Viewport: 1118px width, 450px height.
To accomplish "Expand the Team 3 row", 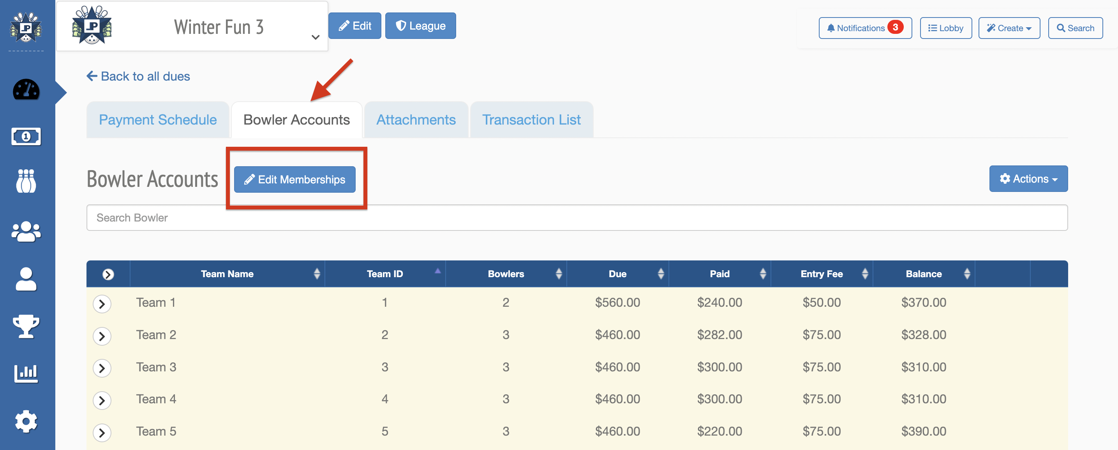I will [102, 368].
